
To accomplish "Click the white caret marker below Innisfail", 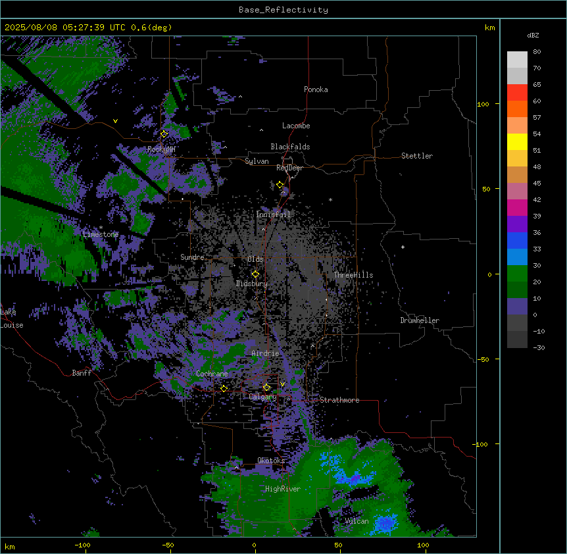I will click(x=263, y=229).
